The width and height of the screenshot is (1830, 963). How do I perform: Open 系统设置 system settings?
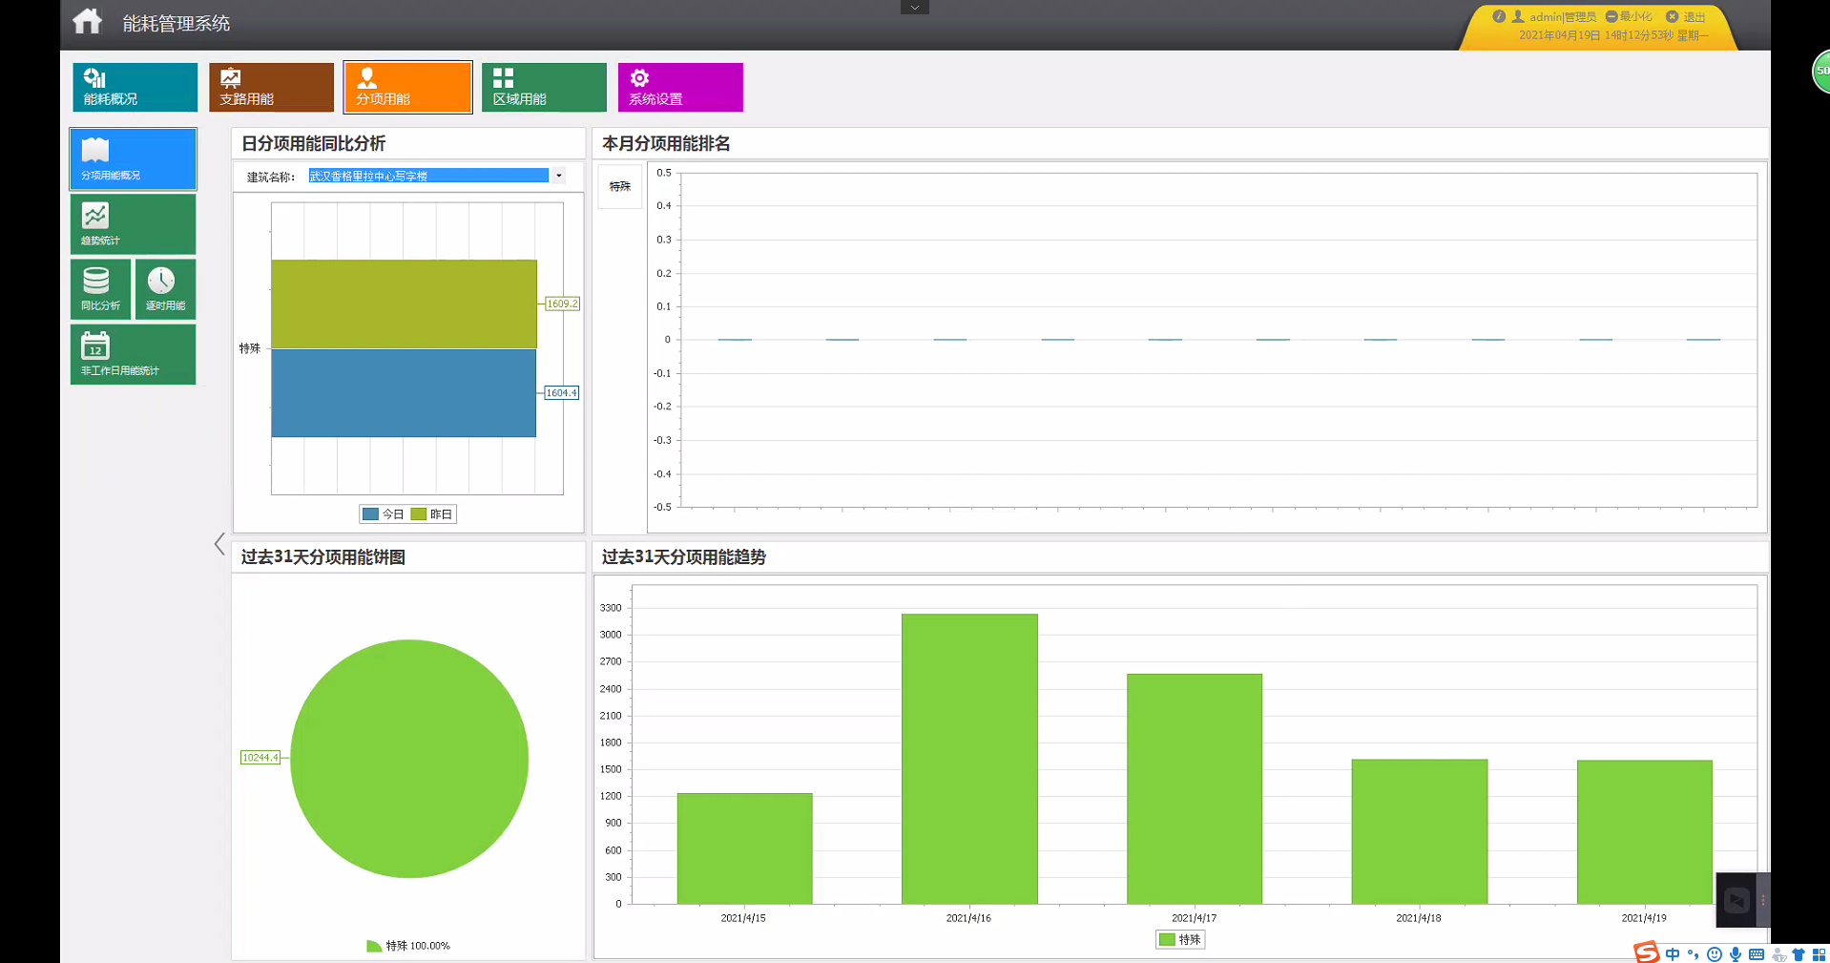679,87
